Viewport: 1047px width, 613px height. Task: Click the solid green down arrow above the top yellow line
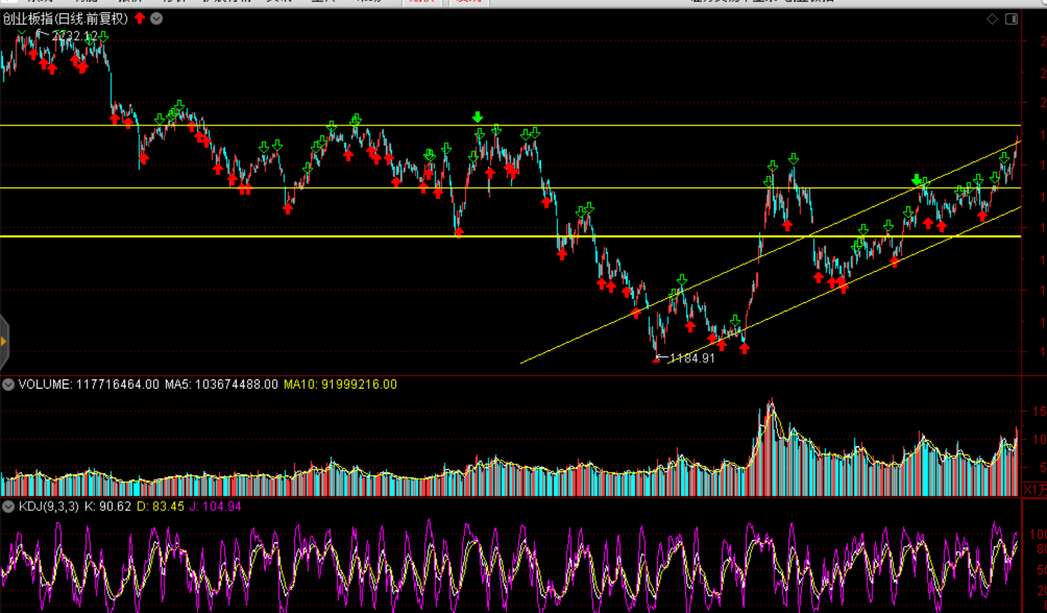[478, 117]
